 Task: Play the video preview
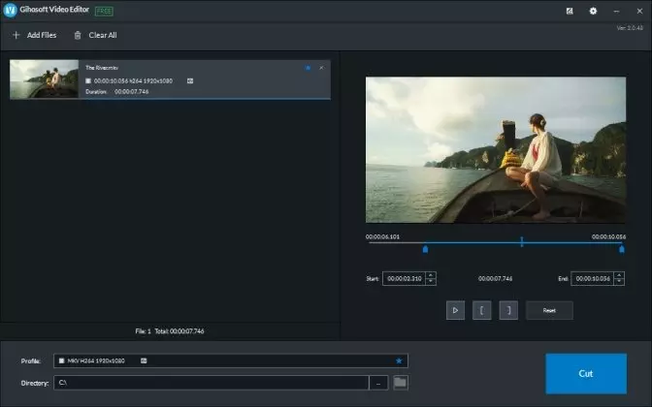coord(455,310)
